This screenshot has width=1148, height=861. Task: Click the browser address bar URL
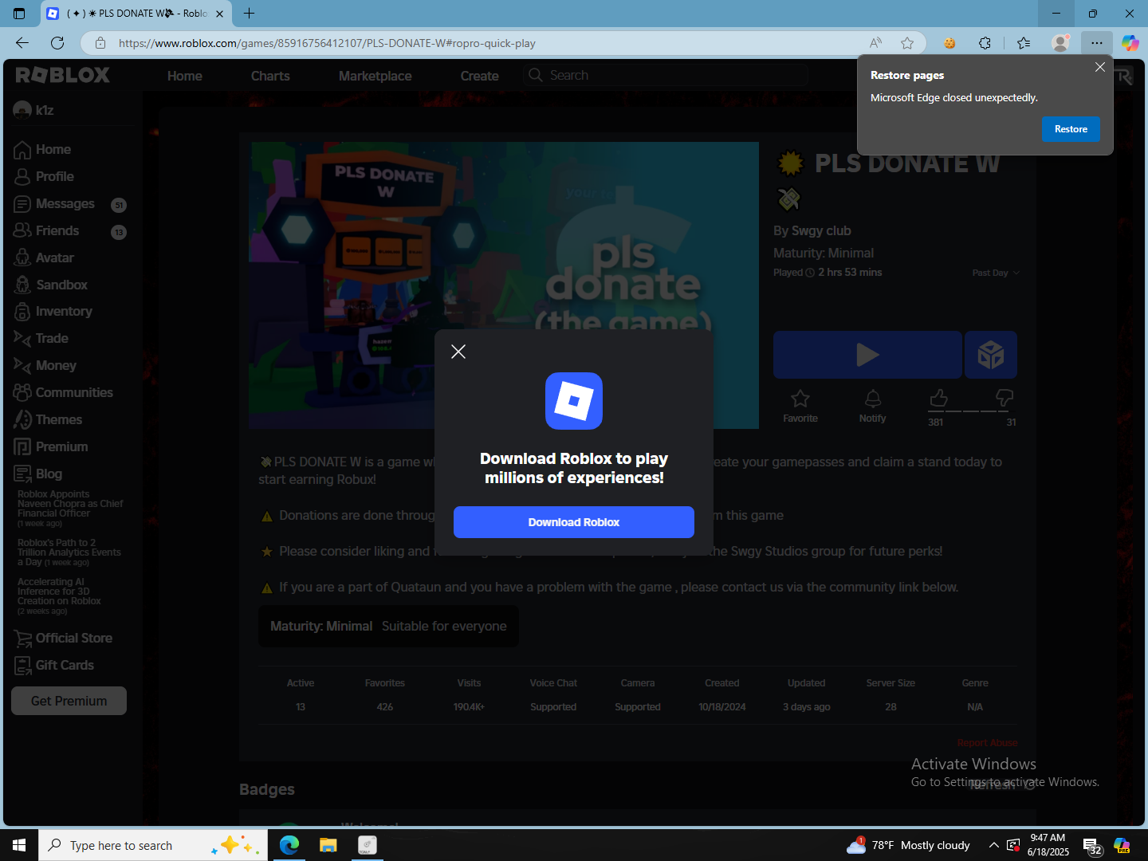click(327, 43)
